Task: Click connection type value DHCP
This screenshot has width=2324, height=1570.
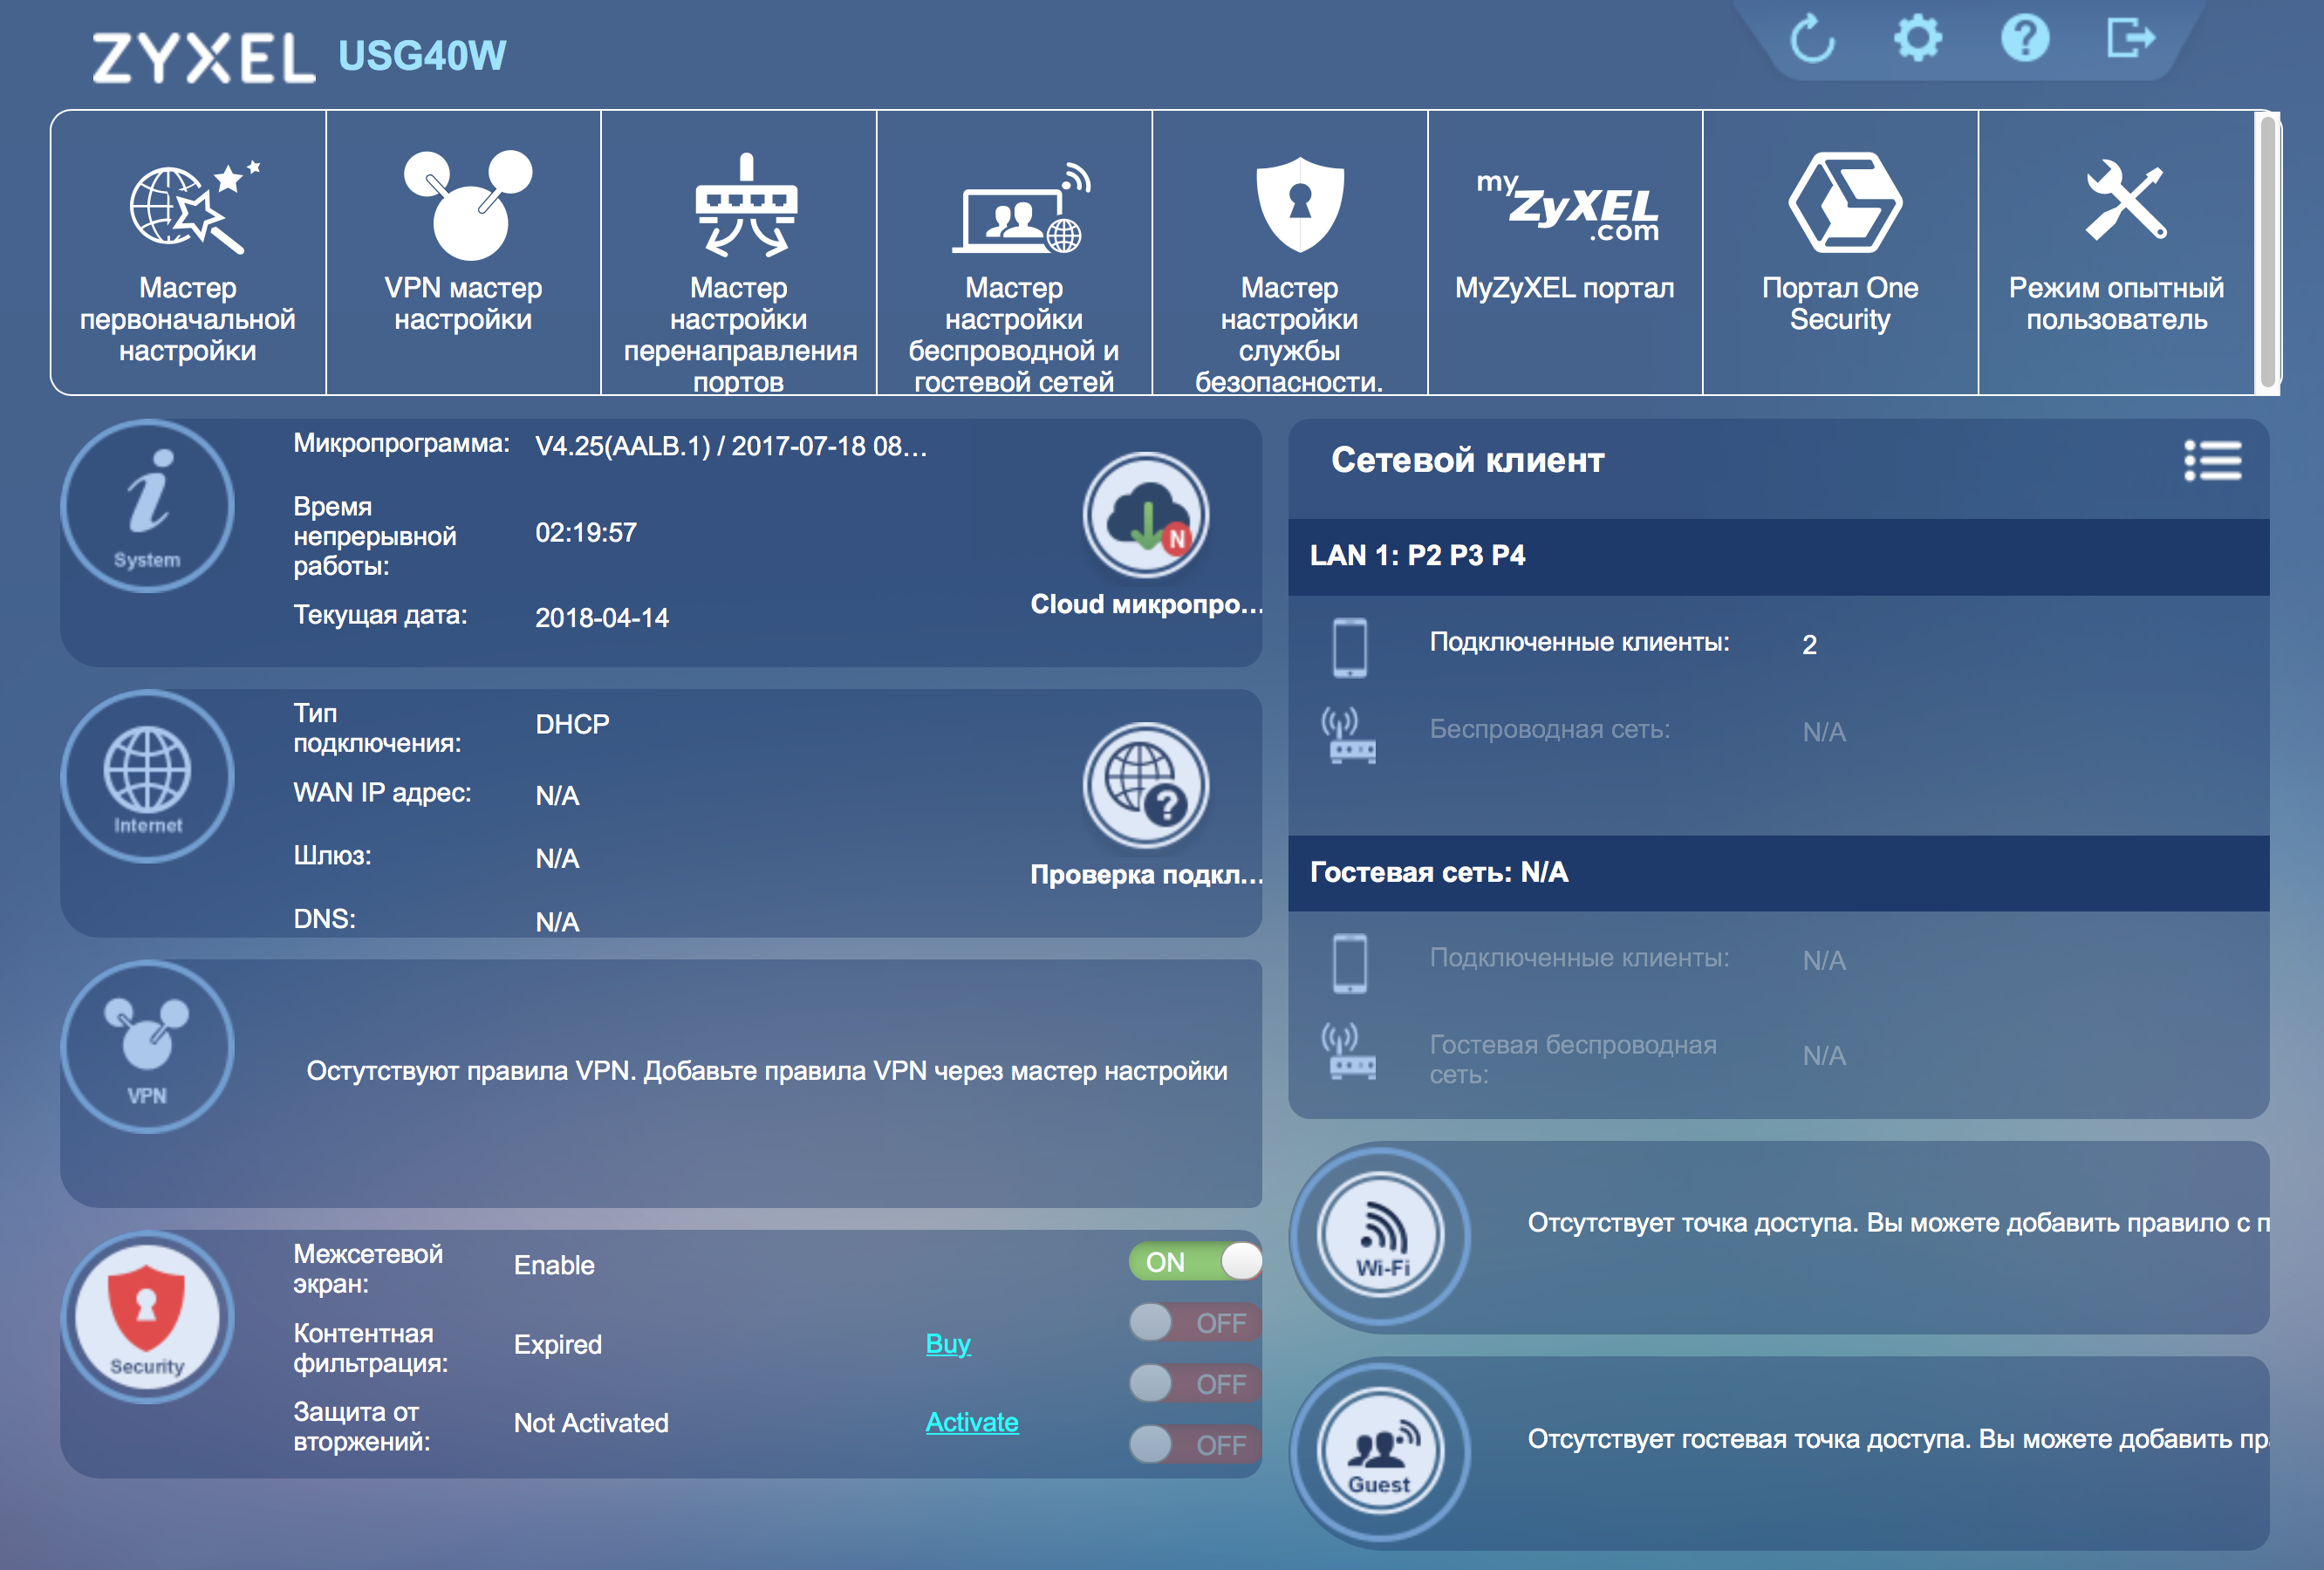Action: 572,724
